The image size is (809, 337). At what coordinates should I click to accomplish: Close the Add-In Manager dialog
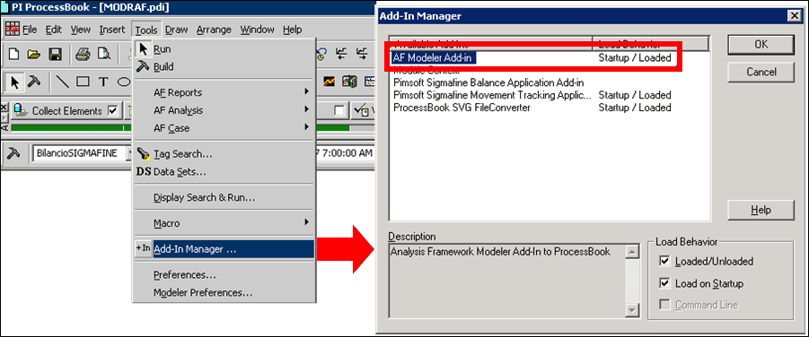click(794, 16)
